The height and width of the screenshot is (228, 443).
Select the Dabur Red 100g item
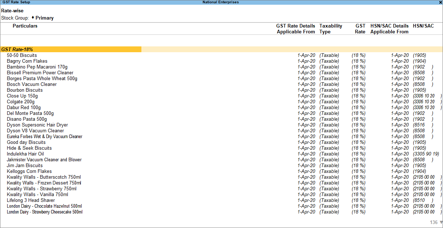point(24,107)
